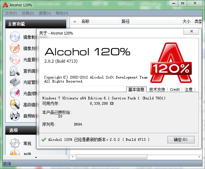
Task: Open the 查看(V) menu
Action: point(45,13)
